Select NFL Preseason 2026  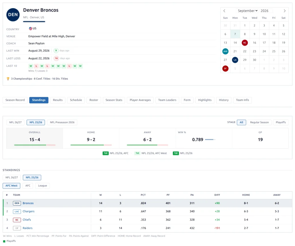(62, 123)
